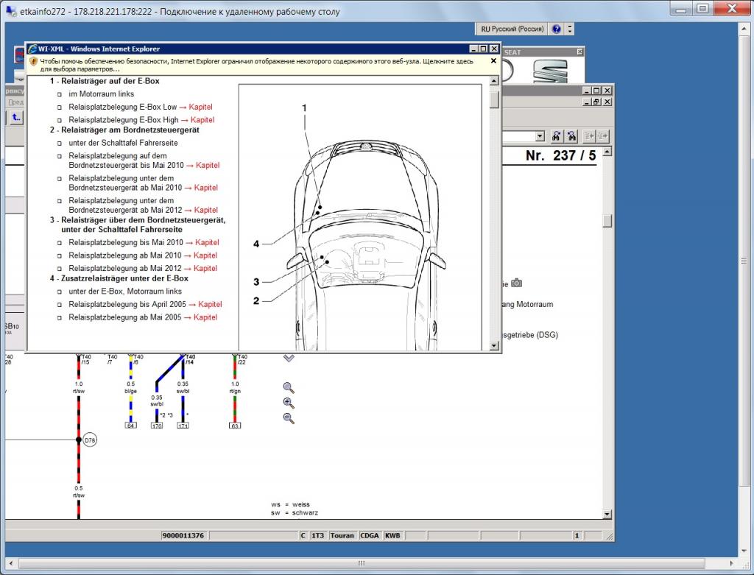Image resolution: width=754 pixels, height=575 pixels.
Task: Click the first binoculars search icon in toolbar
Action: 557,136
